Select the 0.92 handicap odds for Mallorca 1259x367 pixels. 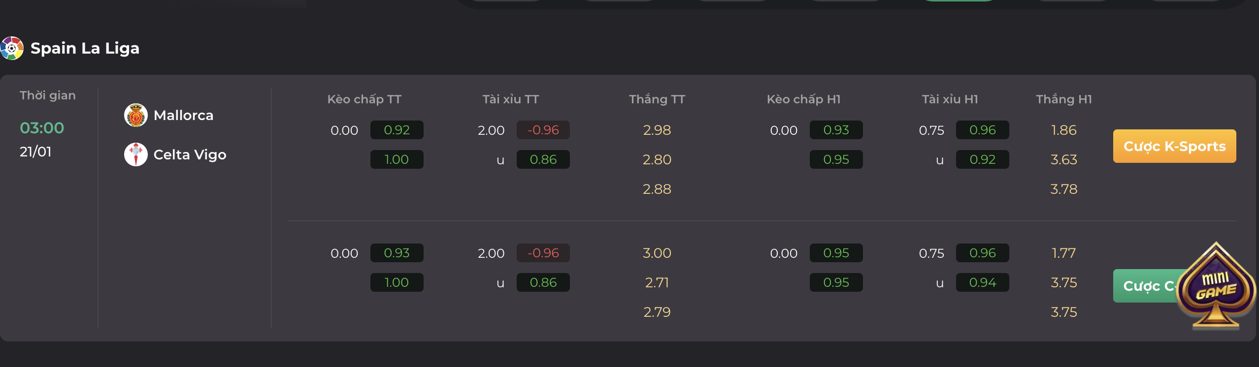[x=397, y=130]
